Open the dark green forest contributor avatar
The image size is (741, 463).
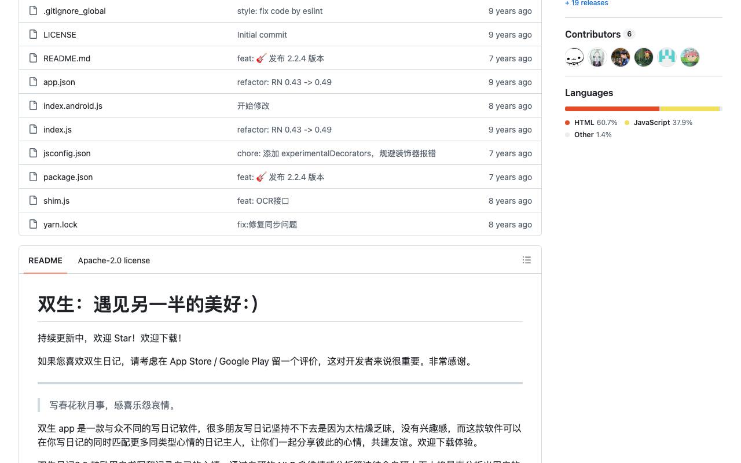pos(644,57)
